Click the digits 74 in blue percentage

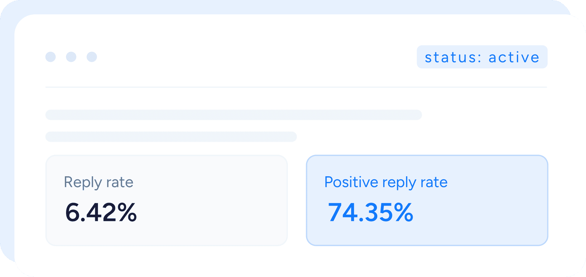tap(342, 213)
